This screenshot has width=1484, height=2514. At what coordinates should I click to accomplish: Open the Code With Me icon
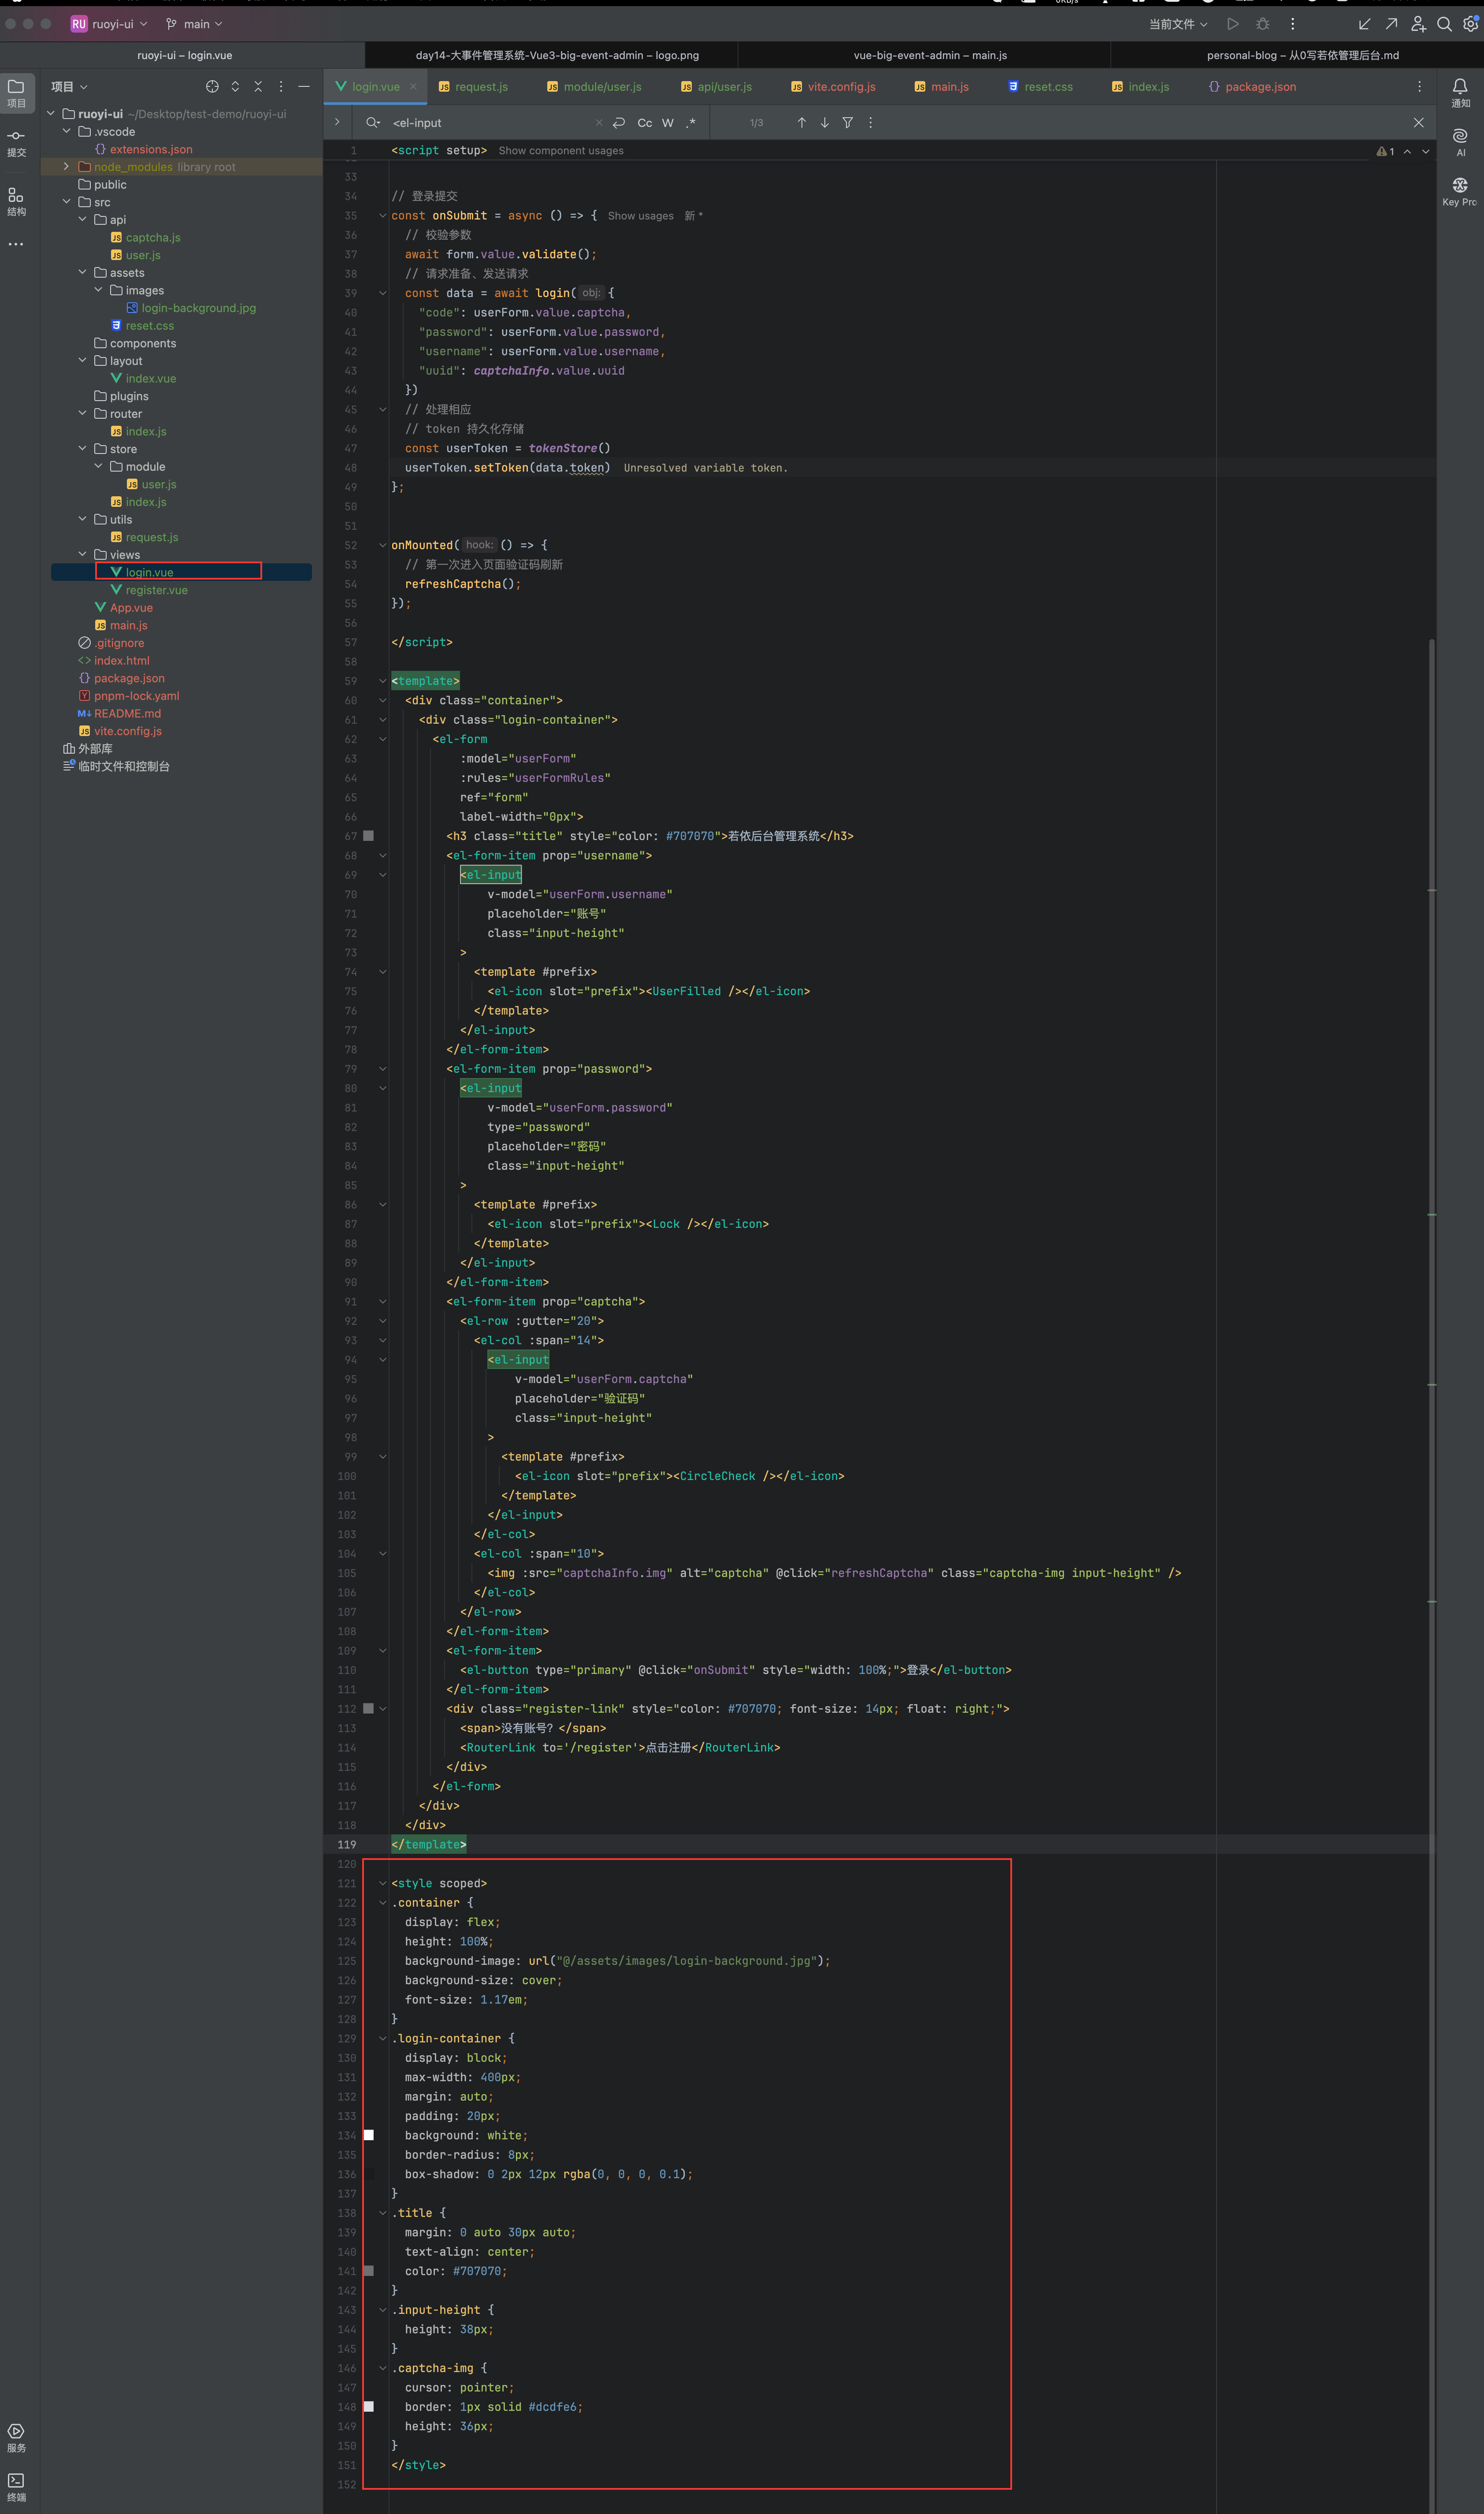[1418, 24]
